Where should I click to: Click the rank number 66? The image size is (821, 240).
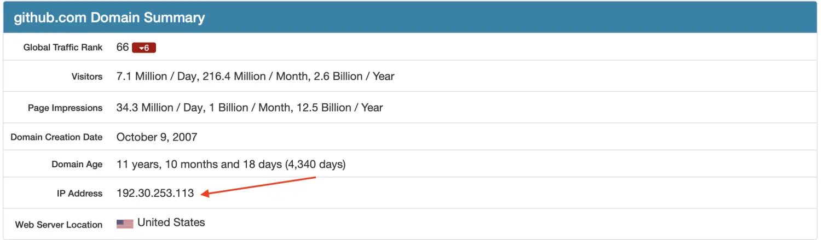tap(123, 47)
